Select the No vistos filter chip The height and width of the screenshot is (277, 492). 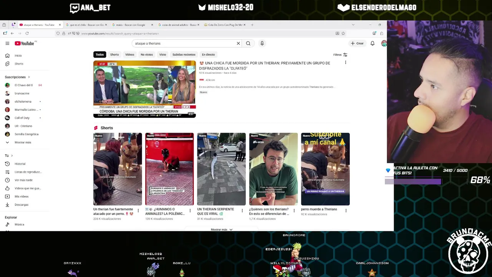(147, 55)
